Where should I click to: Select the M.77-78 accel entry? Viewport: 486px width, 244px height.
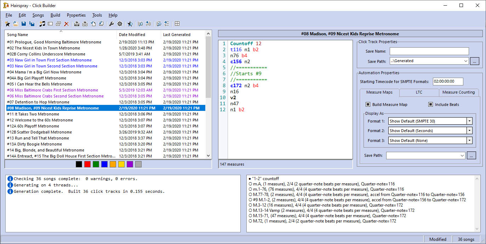(356, 195)
